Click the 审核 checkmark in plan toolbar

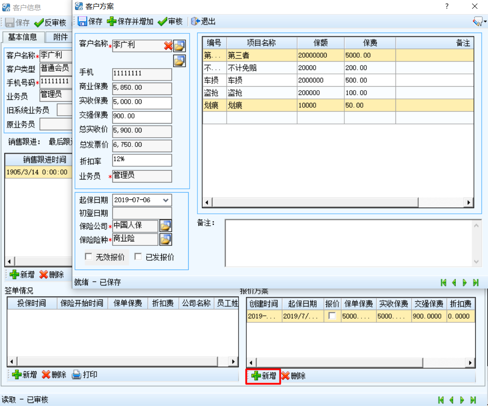170,22
